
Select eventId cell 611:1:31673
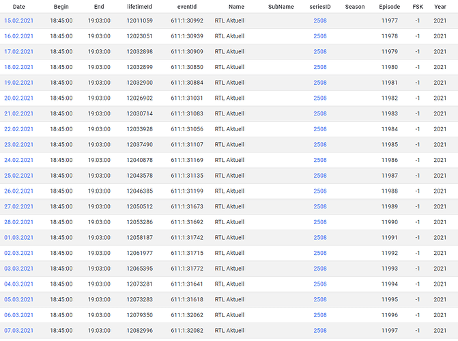[187, 207]
